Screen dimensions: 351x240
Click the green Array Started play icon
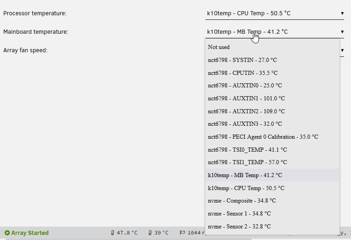7,233
